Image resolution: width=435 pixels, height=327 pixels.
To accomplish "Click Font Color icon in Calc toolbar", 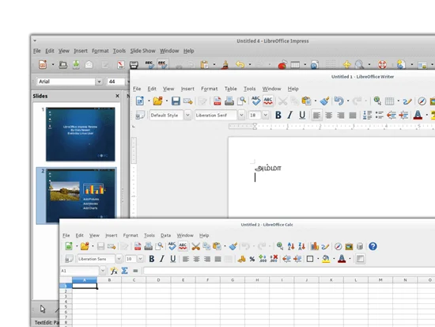I will [x=342, y=259].
